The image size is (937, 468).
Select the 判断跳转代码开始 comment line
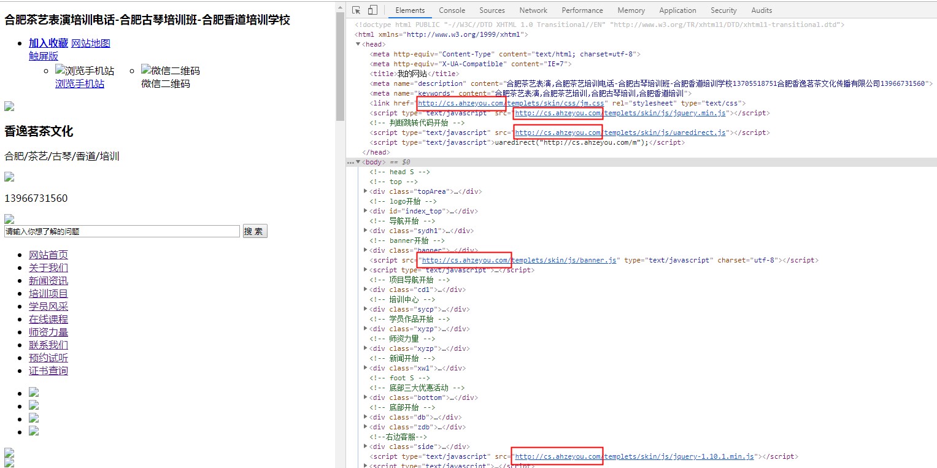418,123
